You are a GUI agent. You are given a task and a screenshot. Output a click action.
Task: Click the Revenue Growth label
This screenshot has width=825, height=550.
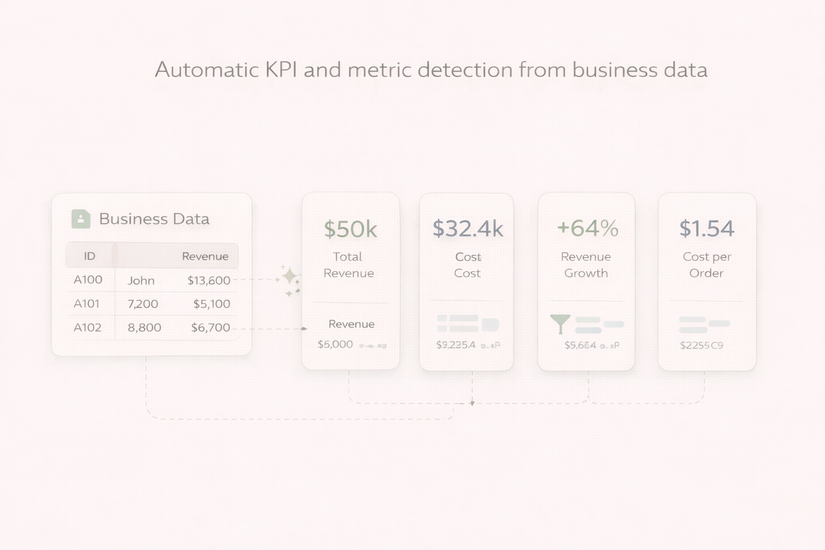(x=586, y=265)
